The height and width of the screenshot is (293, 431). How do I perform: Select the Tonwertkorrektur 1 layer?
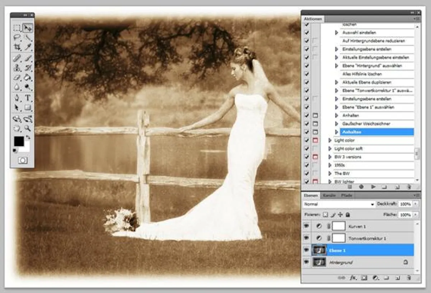click(x=367, y=238)
